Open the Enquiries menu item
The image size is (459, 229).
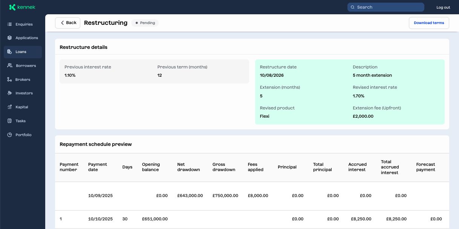pos(24,24)
